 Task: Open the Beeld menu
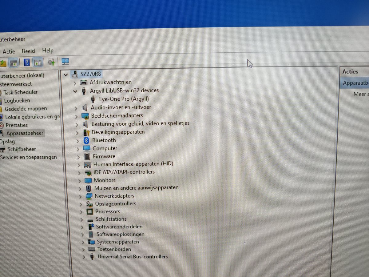pyautogui.click(x=28, y=51)
